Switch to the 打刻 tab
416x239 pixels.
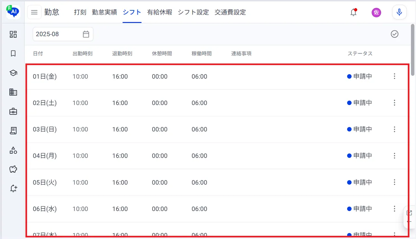80,12
